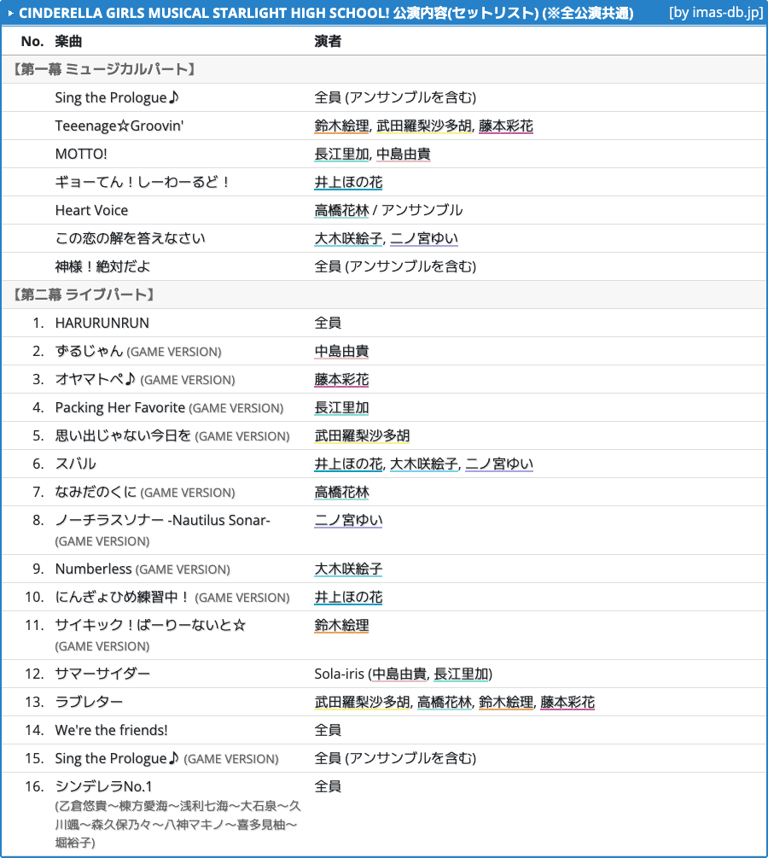Open 鈴木絵理 in the Teeenage☆Groovin' row
Viewport: 768px width, 858px height.
(341, 125)
